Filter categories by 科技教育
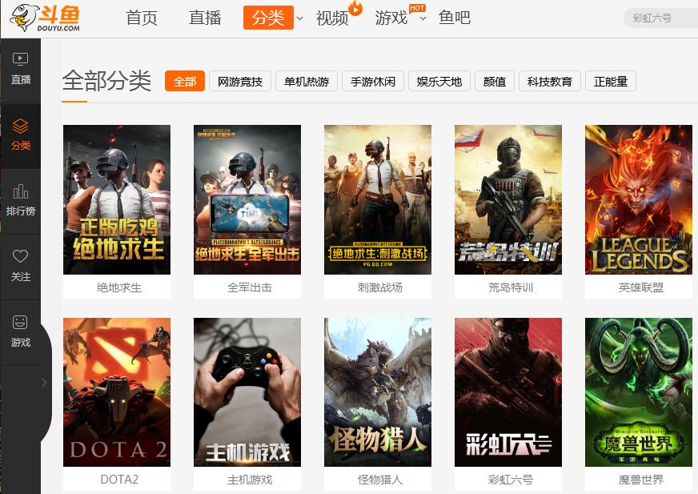698x494 pixels. (549, 81)
